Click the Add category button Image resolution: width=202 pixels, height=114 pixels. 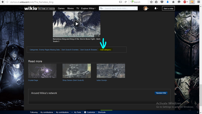[105, 50]
